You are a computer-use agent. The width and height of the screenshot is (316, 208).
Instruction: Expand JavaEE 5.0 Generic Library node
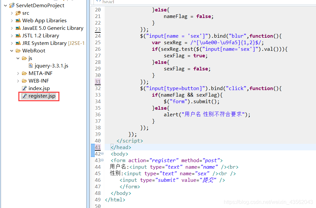pyautogui.click(x=12, y=28)
